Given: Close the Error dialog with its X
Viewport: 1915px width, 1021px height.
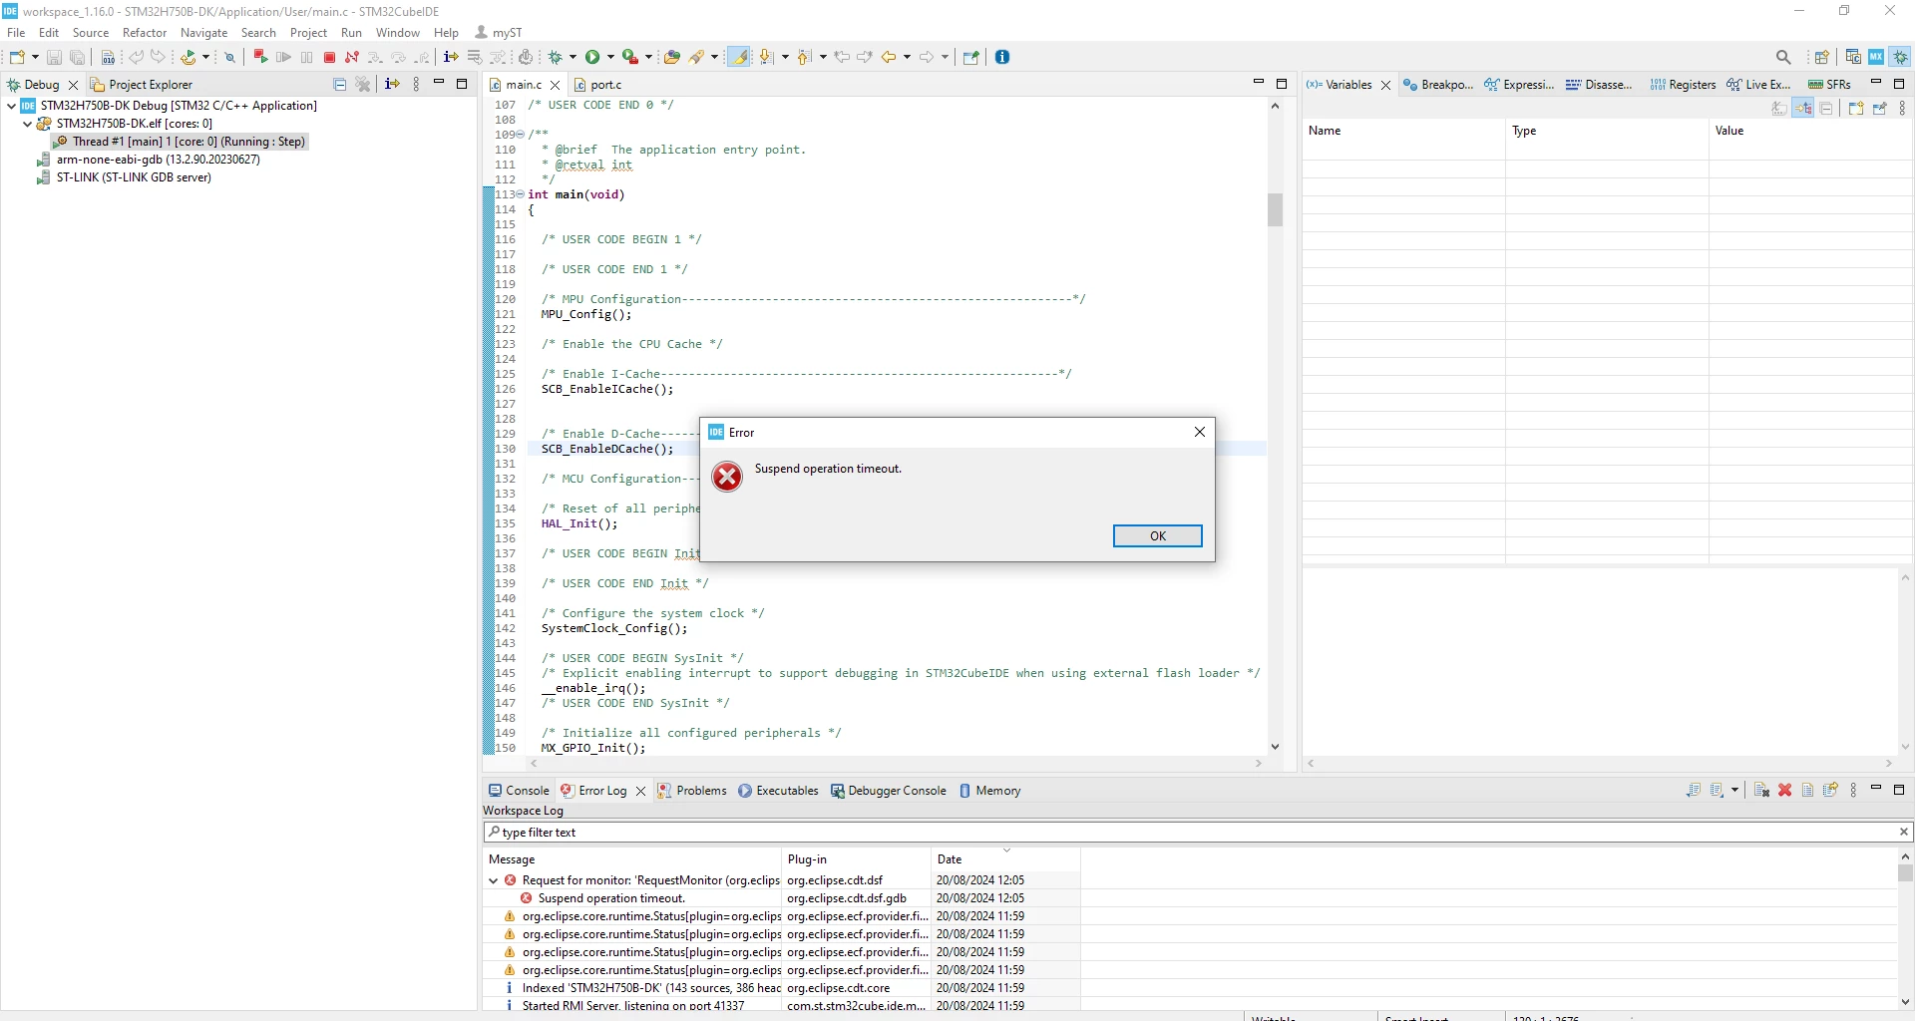Looking at the screenshot, I should coord(1200,432).
